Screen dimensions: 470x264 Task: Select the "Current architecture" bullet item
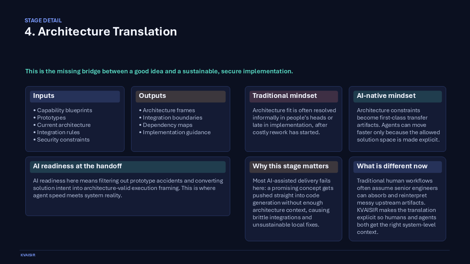(61, 125)
